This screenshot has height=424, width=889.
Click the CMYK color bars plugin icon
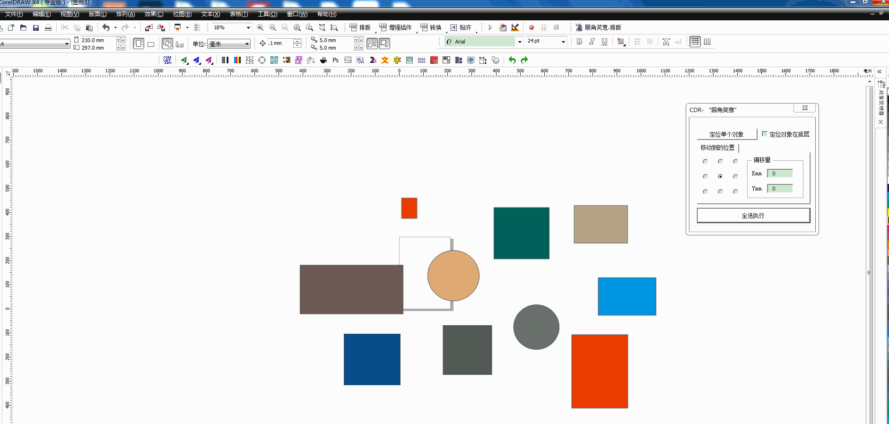click(237, 60)
